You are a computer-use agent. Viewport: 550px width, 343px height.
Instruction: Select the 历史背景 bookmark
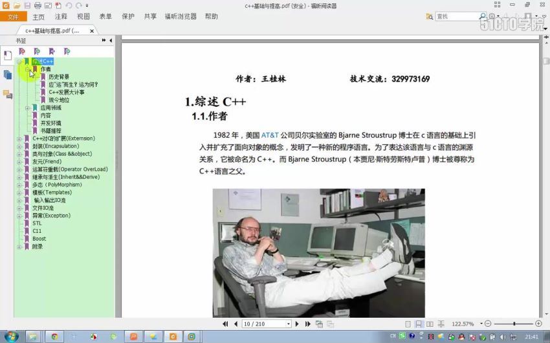[x=59, y=77]
